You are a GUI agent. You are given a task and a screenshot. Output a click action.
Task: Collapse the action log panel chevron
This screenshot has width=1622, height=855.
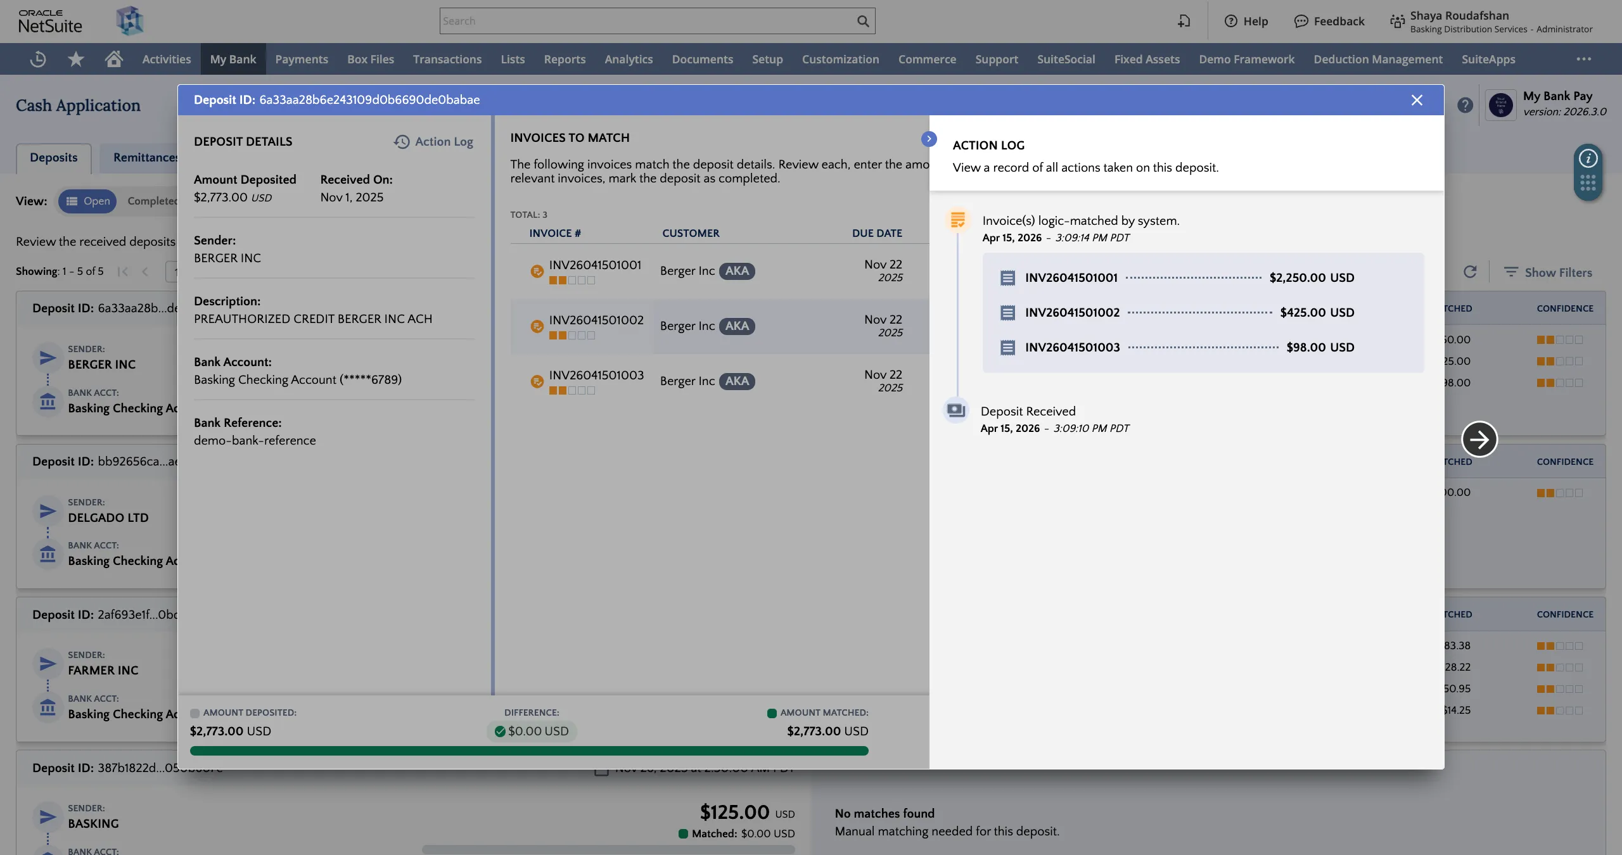click(x=929, y=139)
